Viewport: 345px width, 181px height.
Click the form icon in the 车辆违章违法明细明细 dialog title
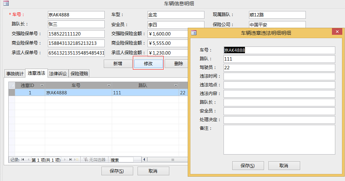point(194,33)
